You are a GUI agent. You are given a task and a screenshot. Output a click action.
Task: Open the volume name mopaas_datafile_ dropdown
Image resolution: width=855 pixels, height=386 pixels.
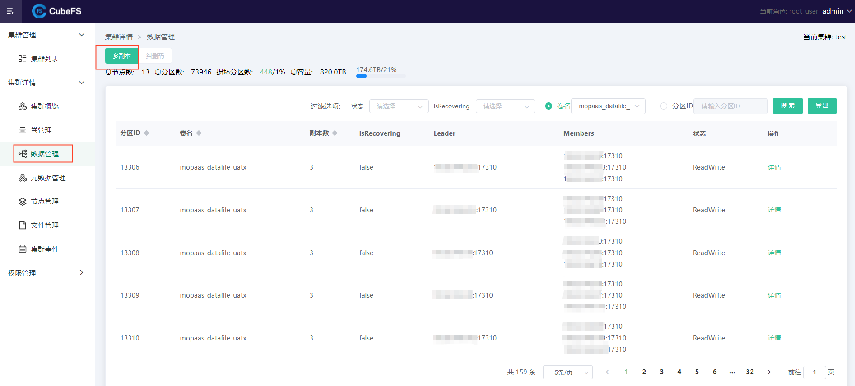(x=608, y=106)
